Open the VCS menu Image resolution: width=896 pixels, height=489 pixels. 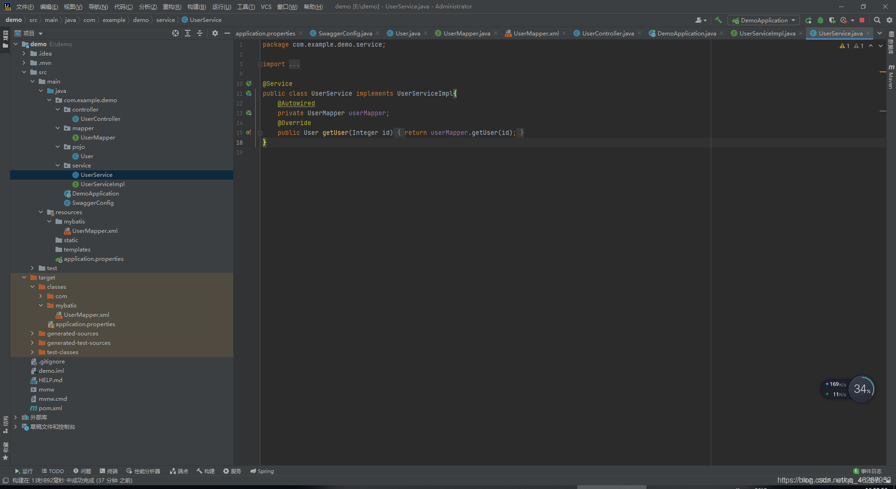click(x=266, y=7)
